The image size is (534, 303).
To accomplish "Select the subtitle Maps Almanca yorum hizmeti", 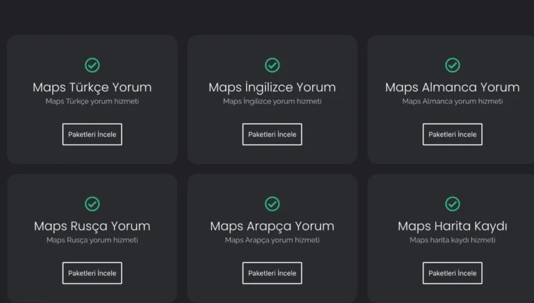I will click(452, 101).
